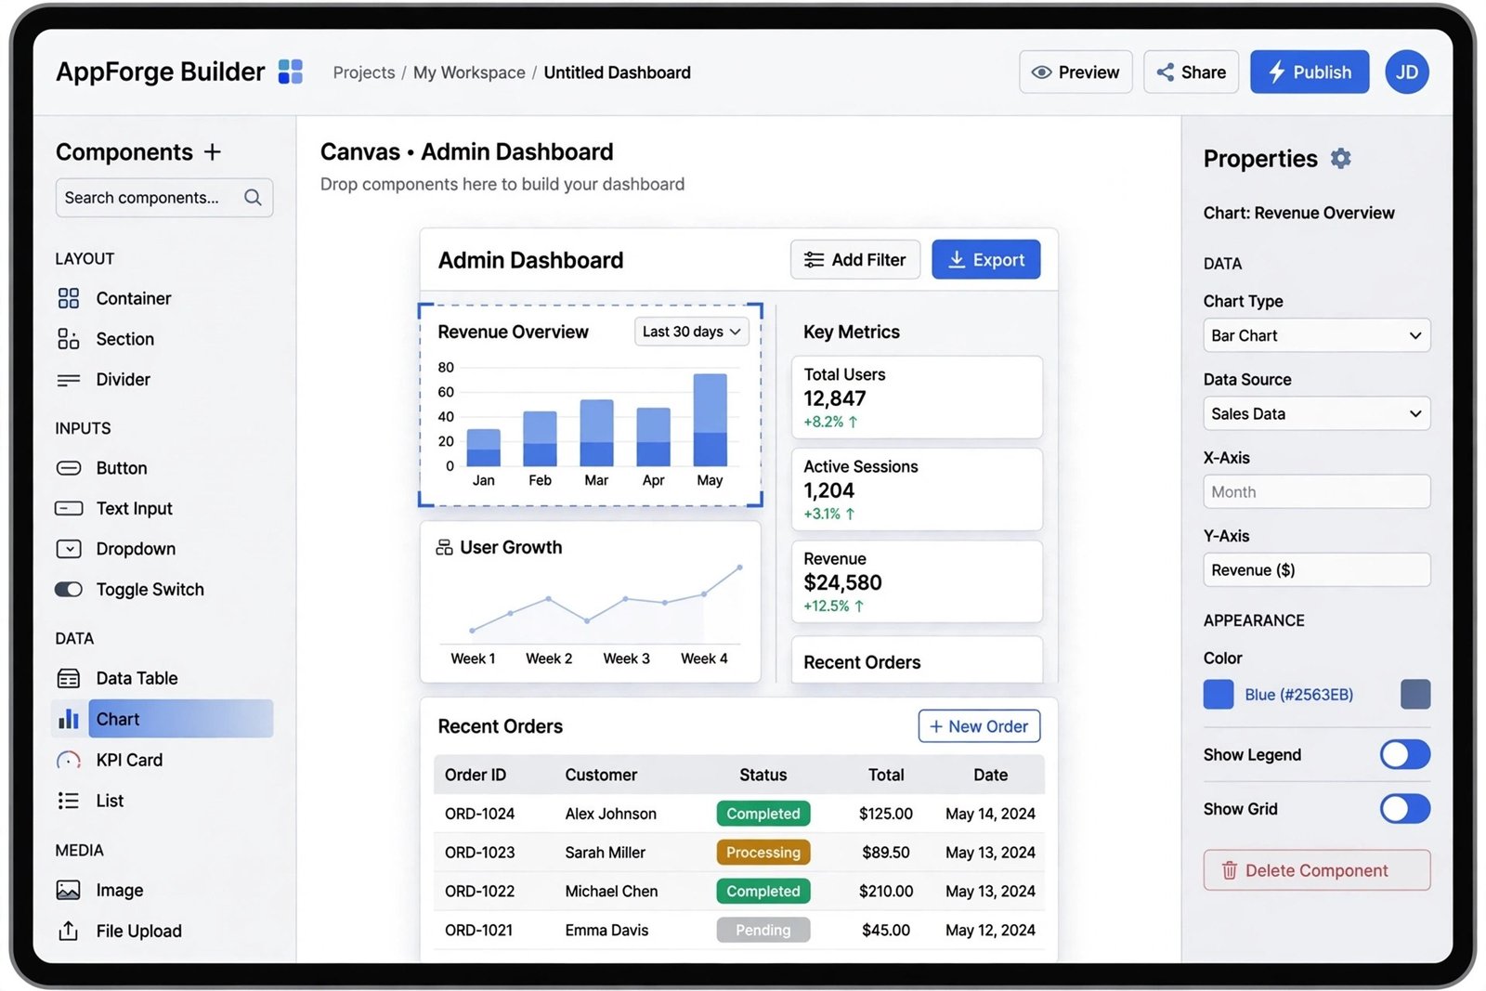Open the Data Source dropdown
1486x991 pixels.
[1316, 413]
